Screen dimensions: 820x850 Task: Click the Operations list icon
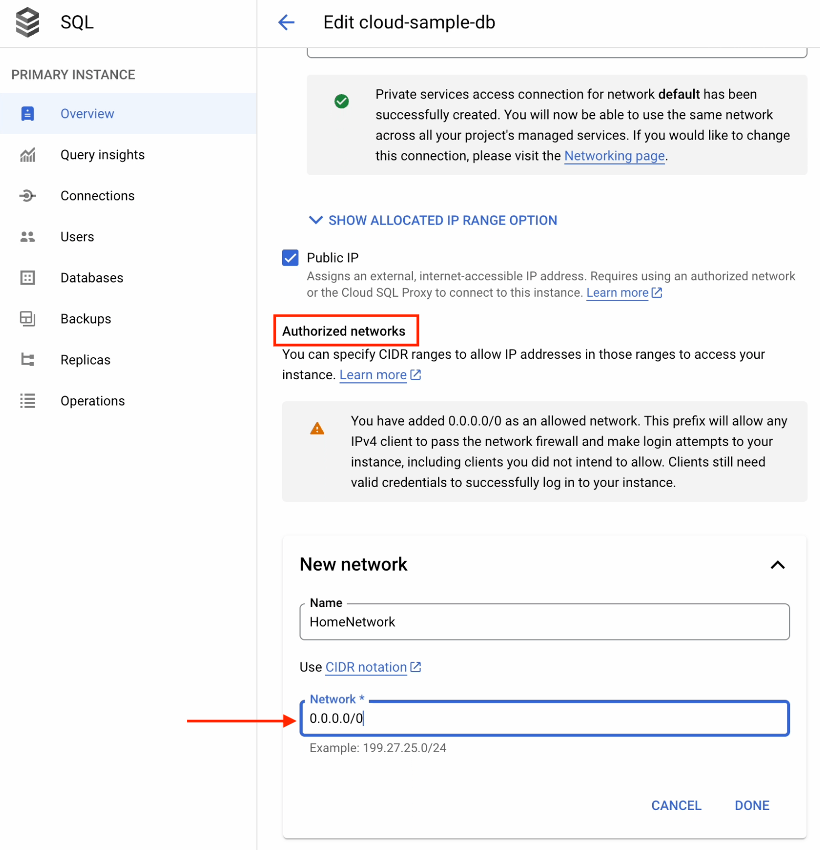(27, 401)
